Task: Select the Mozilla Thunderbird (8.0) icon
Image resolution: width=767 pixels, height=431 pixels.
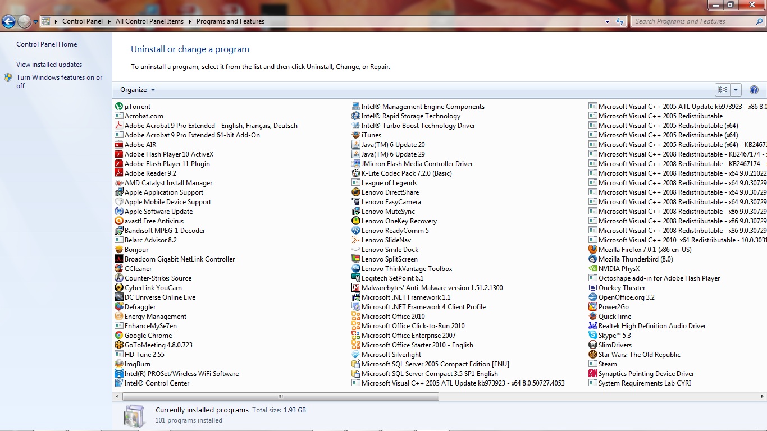Action: pos(593,259)
